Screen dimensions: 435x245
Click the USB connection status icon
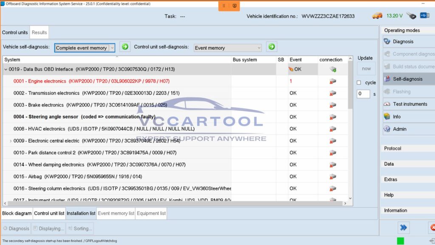point(425,15)
